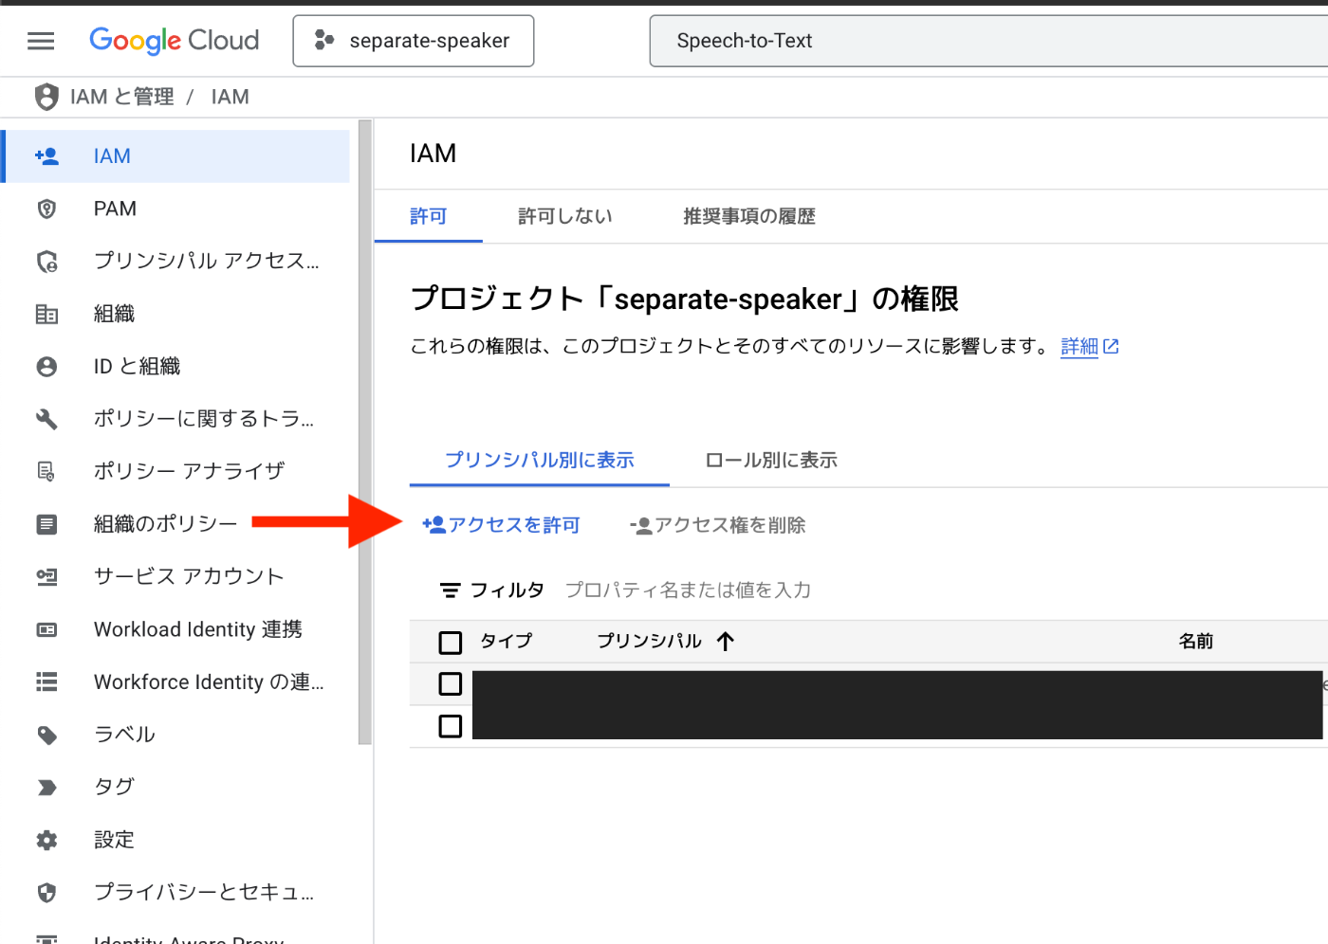Click the Speech-to-Text search field
Viewport: 1328px width, 944px height.
(988, 41)
